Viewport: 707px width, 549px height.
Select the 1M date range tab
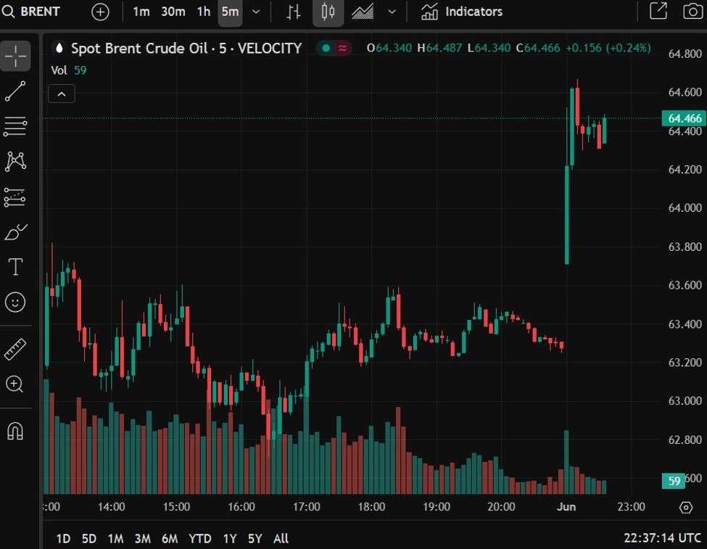tap(115, 538)
